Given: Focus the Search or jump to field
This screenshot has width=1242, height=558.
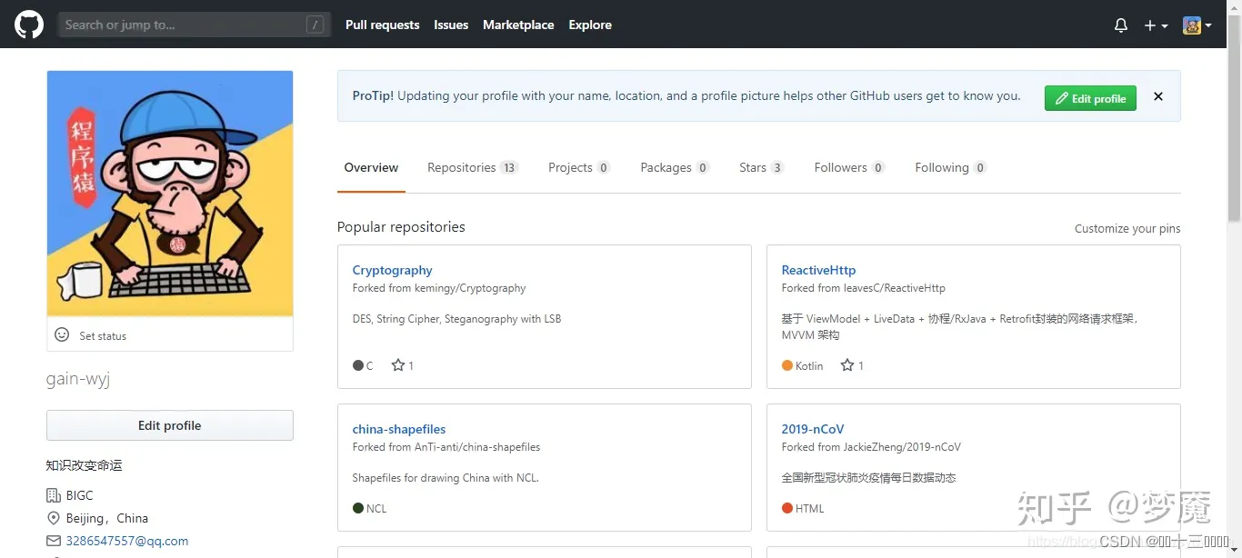Looking at the screenshot, I should 195,25.
